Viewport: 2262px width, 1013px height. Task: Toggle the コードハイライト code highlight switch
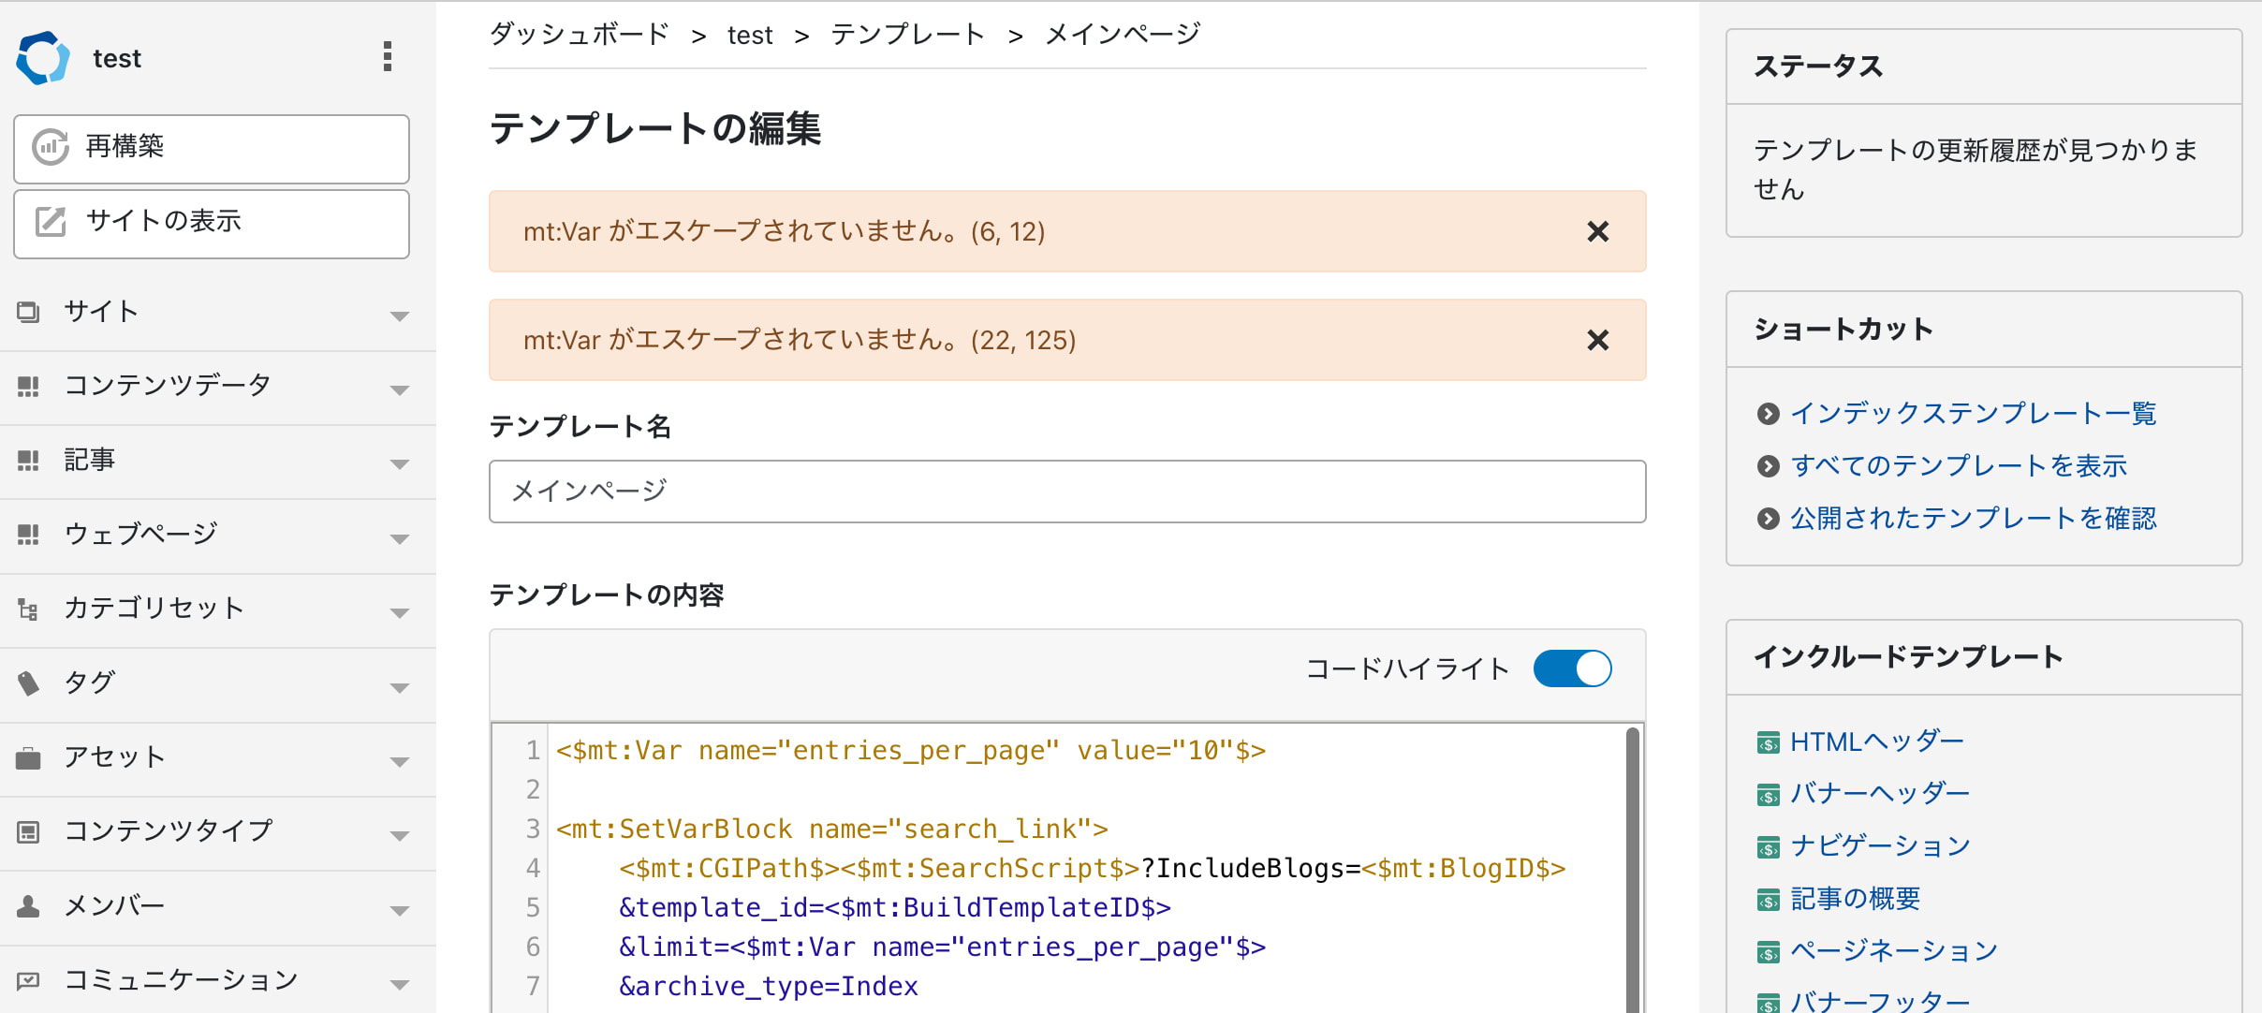click(x=1571, y=668)
